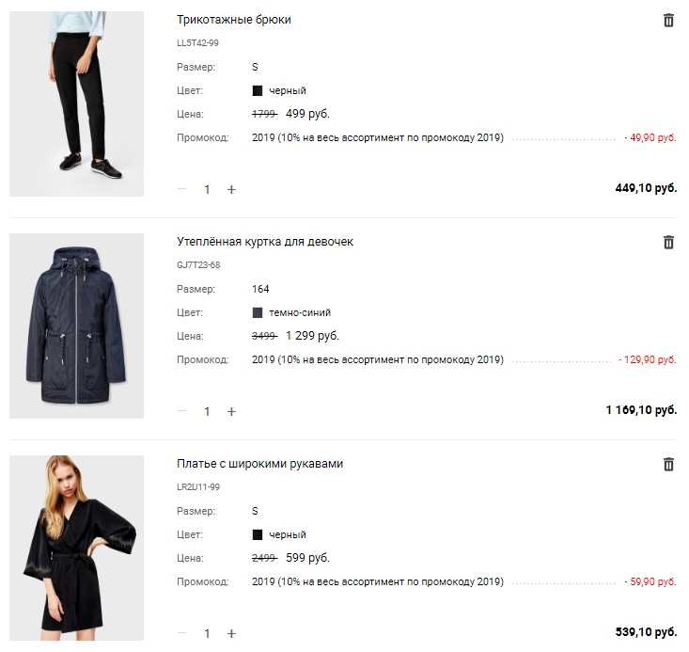
Task: Decrease quantity of girls' jacket
Action: tap(182, 411)
